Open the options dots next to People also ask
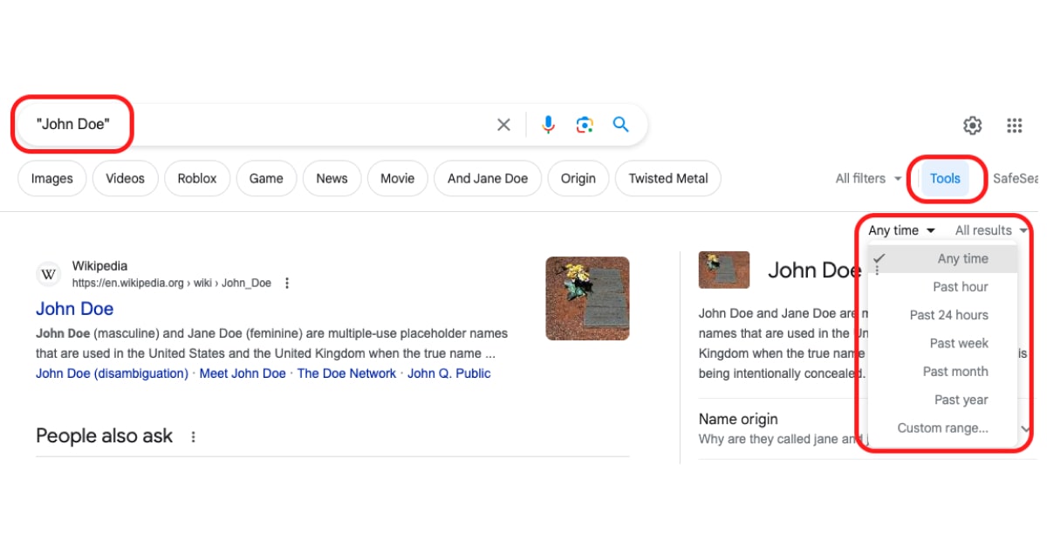This screenshot has width=1047, height=548. point(194,436)
